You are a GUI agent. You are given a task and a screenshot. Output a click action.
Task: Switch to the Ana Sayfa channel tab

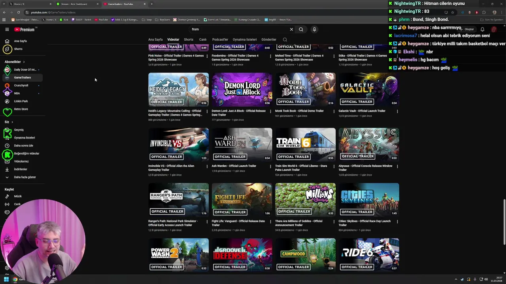click(x=155, y=39)
